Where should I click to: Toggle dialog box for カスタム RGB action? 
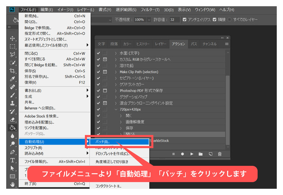point(105,59)
